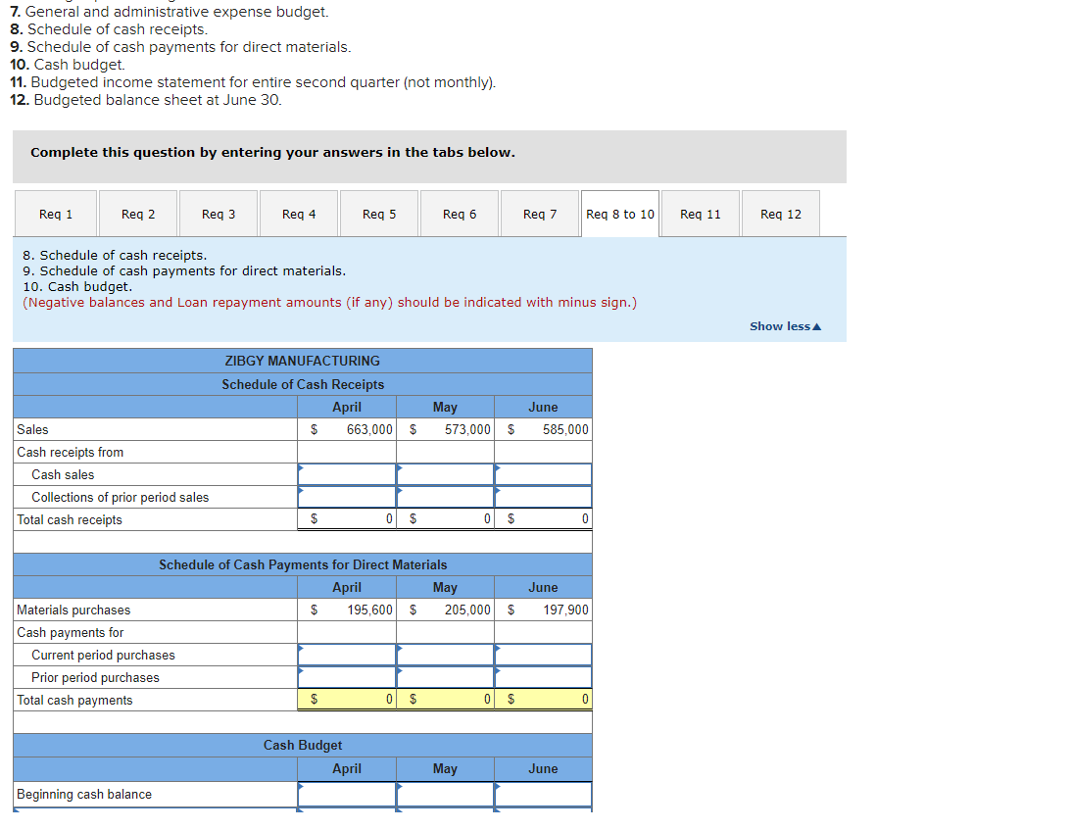Click the April sales value 663,000
The height and width of the screenshot is (830, 1071).
pos(369,429)
